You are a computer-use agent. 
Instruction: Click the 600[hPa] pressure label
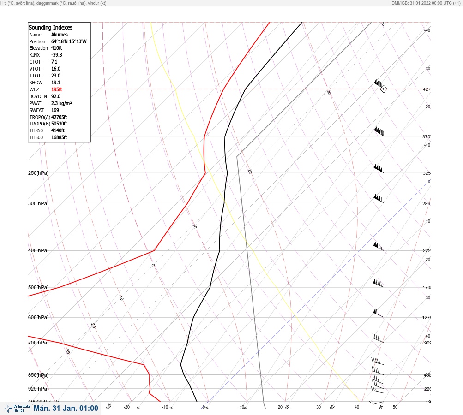click(x=38, y=317)
